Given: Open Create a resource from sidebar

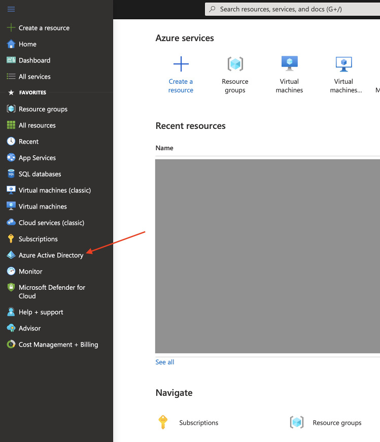Looking at the screenshot, I should click(x=44, y=28).
